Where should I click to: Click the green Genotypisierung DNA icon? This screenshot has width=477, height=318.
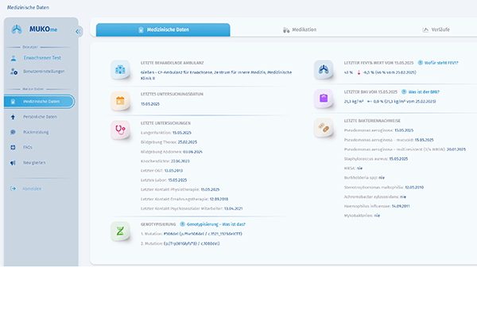[x=120, y=230]
